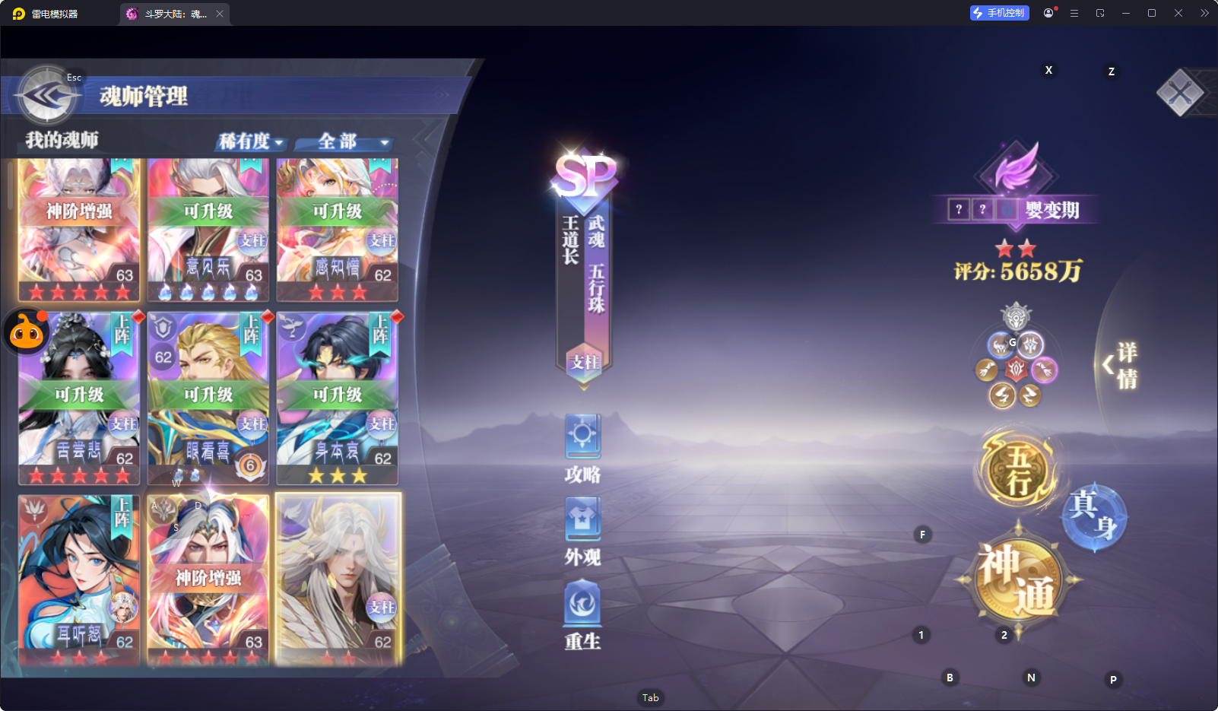This screenshot has height=711, width=1218.
Task: Click the red hexagon skill icon in the cluster center
Action: 1017,370
